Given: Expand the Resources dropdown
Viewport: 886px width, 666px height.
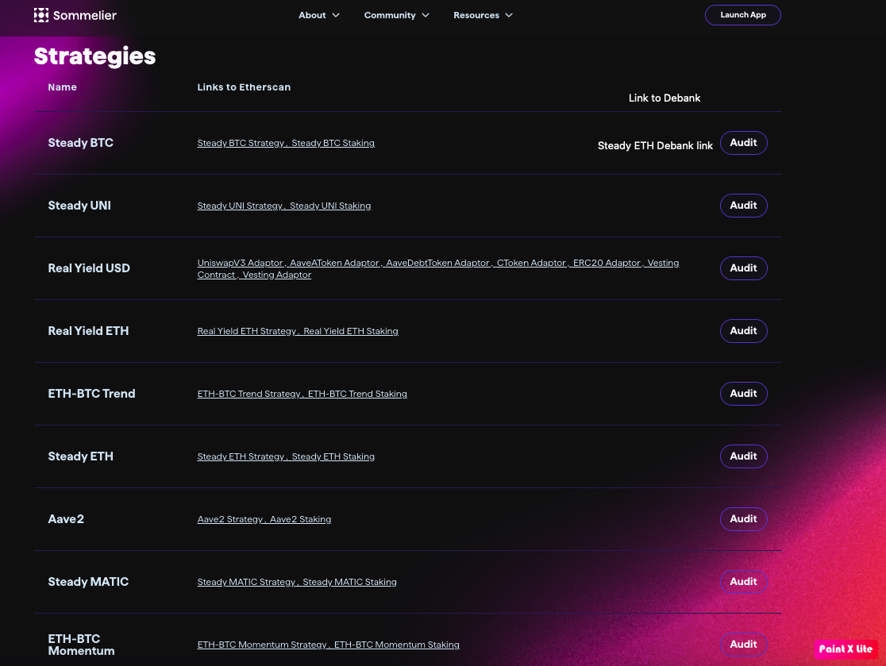Looking at the screenshot, I should pos(483,15).
